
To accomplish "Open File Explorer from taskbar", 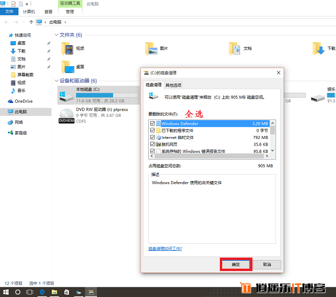I will 54,292.
